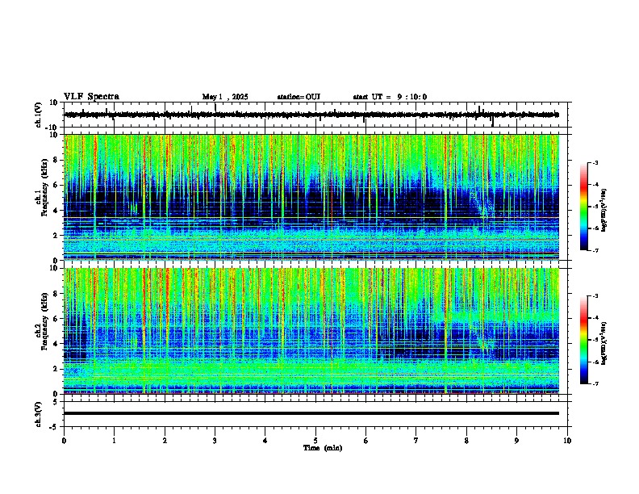
Task: Click the ch.2 color scale bar
Action: pyautogui.click(x=584, y=340)
